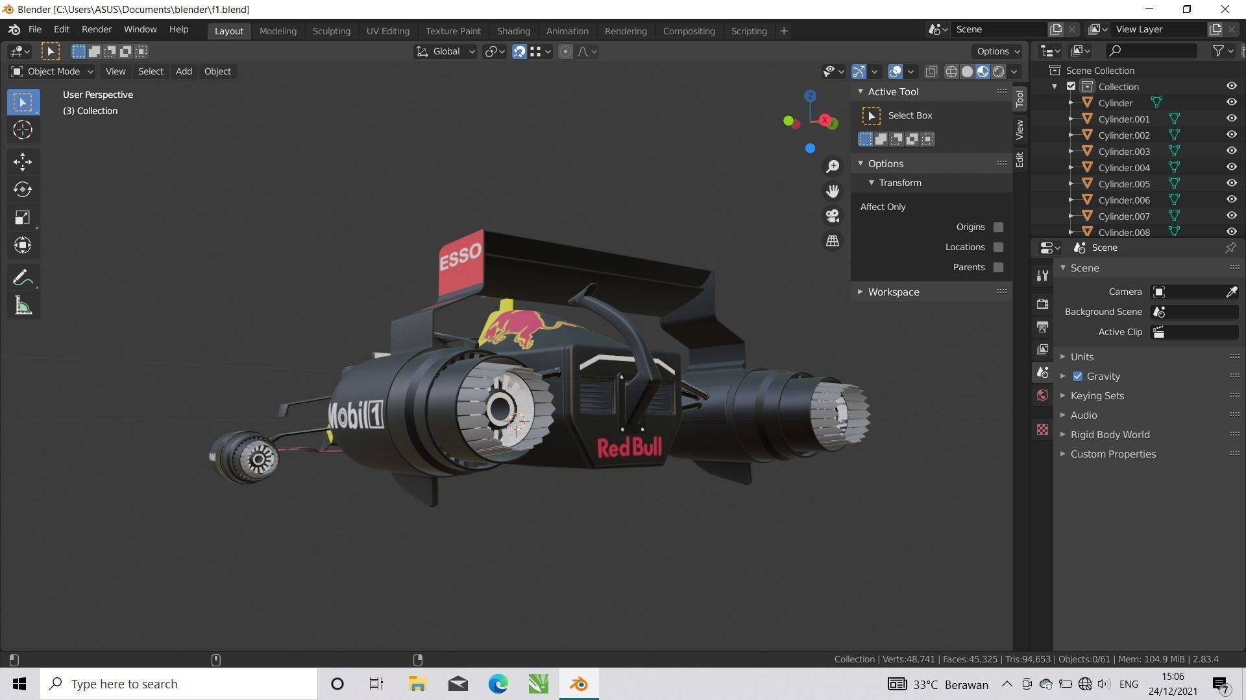Image resolution: width=1246 pixels, height=700 pixels.
Task: Click the camera eyedropper icon
Action: coord(1231,292)
